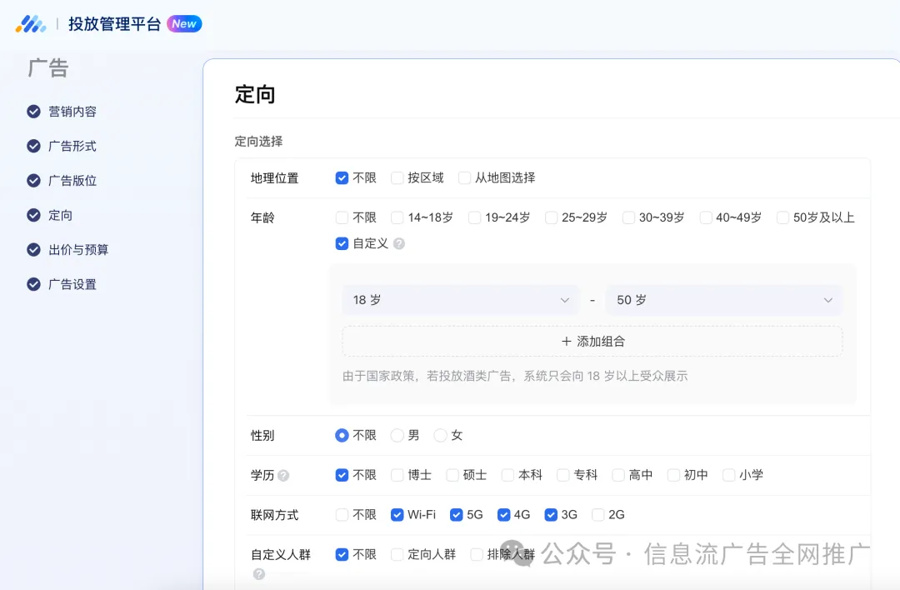The height and width of the screenshot is (590, 900).
Task: Check the 博士 education level
Action: pyautogui.click(x=397, y=474)
